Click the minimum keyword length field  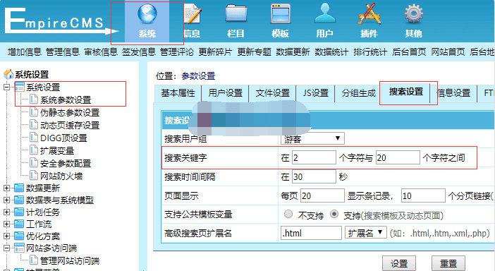pyautogui.click(x=314, y=157)
